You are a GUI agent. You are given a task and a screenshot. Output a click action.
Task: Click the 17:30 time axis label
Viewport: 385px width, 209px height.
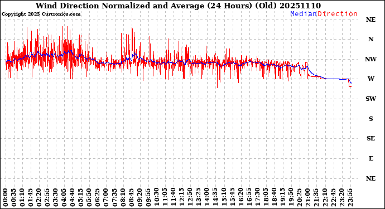tap(257, 197)
